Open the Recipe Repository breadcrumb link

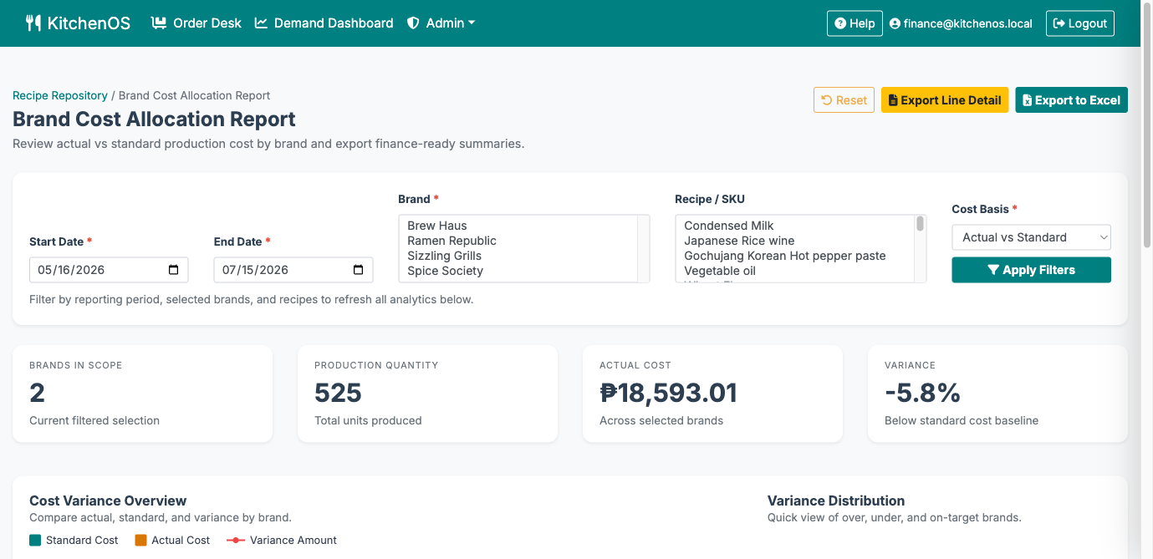[x=60, y=95]
